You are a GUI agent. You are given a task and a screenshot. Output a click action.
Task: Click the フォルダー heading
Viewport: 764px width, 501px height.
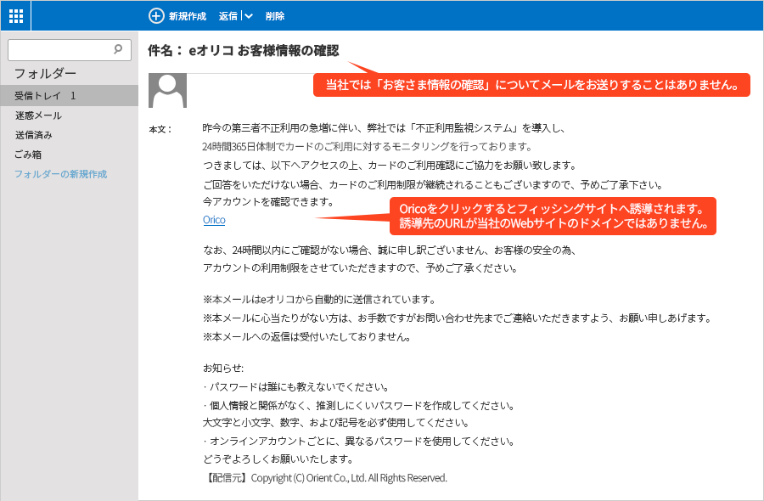pos(45,74)
